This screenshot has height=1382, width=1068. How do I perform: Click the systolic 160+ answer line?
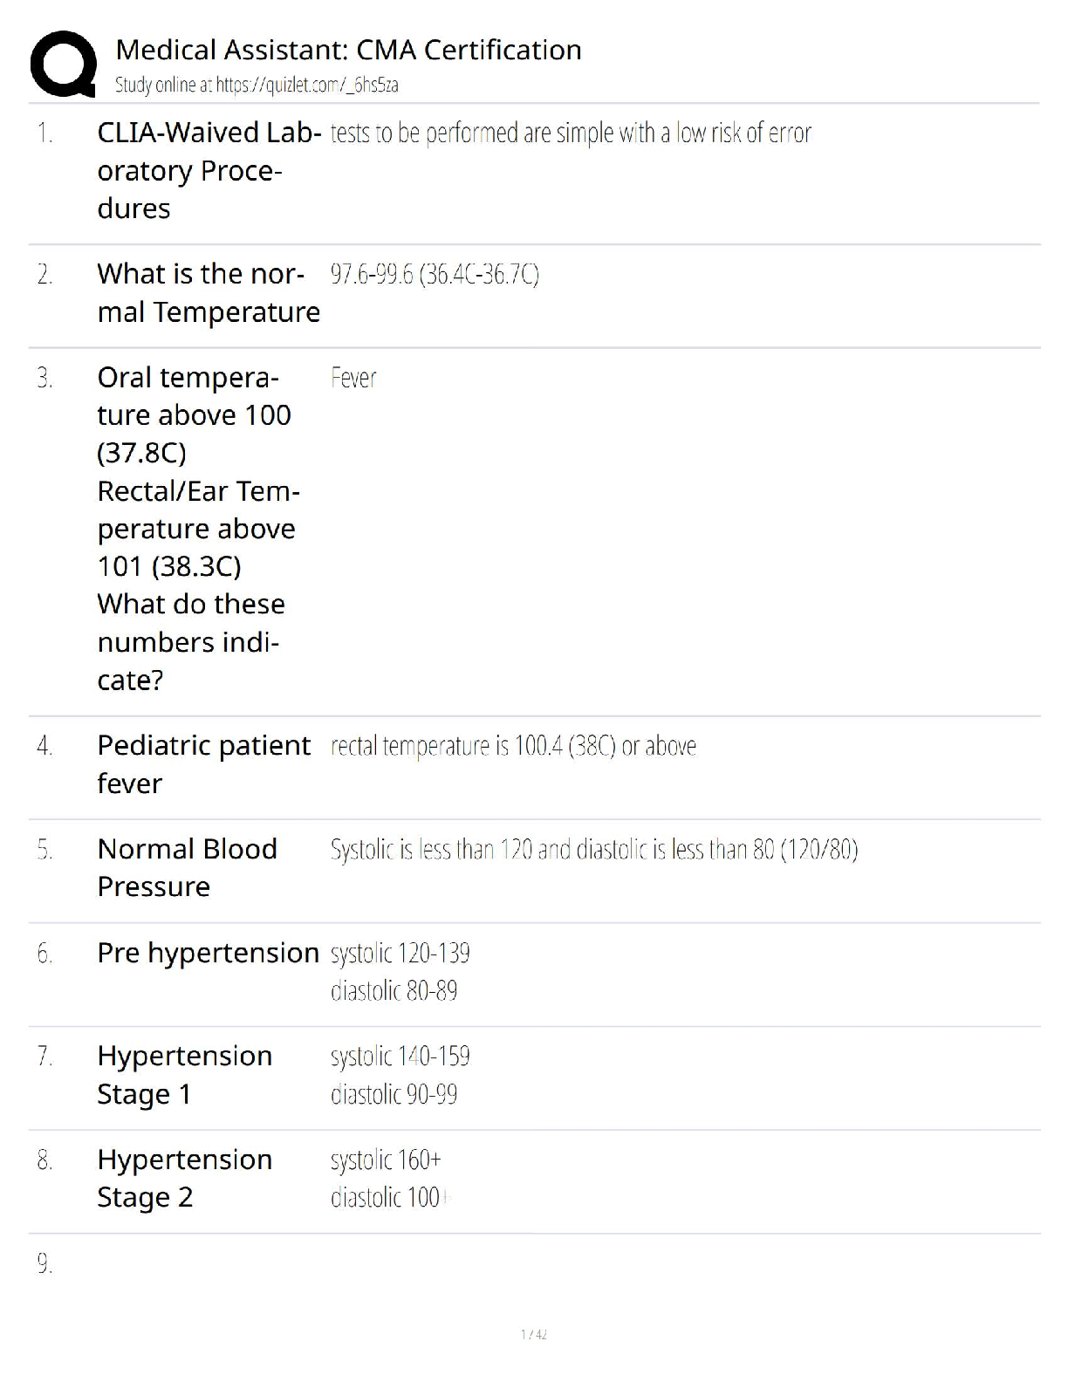click(x=386, y=1160)
